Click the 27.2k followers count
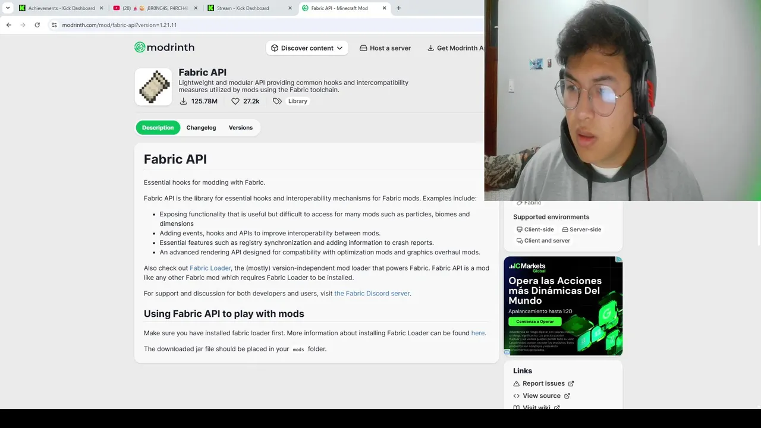761x428 pixels. point(251,102)
